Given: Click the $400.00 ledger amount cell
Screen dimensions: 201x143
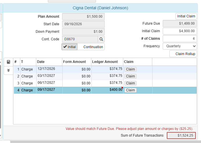Looking at the screenshot, I should [x=107, y=90].
